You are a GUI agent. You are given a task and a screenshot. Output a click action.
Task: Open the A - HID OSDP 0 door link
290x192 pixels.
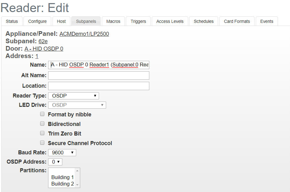tap(43, 48)
